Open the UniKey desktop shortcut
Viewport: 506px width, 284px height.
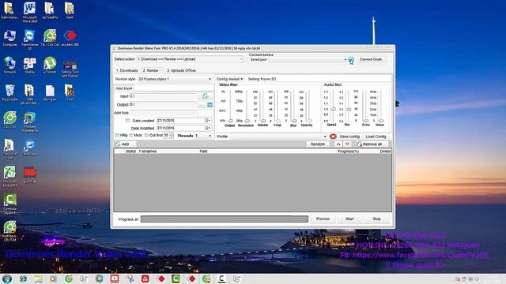point(30,65)
